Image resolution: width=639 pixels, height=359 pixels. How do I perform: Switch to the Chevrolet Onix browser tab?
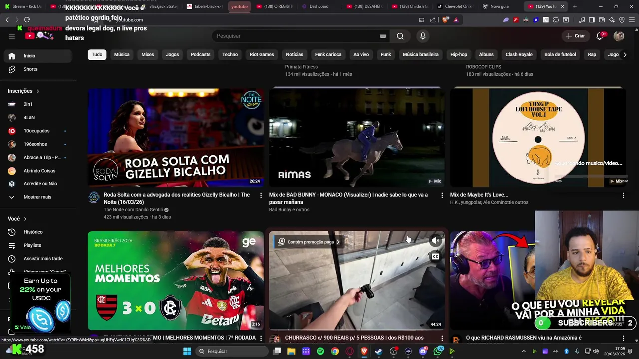(x=454, y=6)
